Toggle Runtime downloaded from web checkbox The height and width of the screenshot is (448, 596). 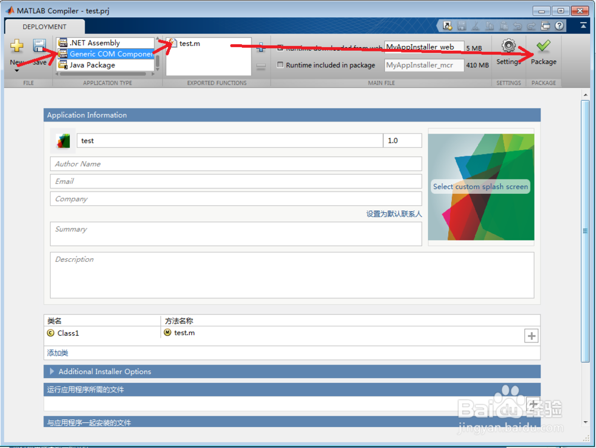coord(280,48)
